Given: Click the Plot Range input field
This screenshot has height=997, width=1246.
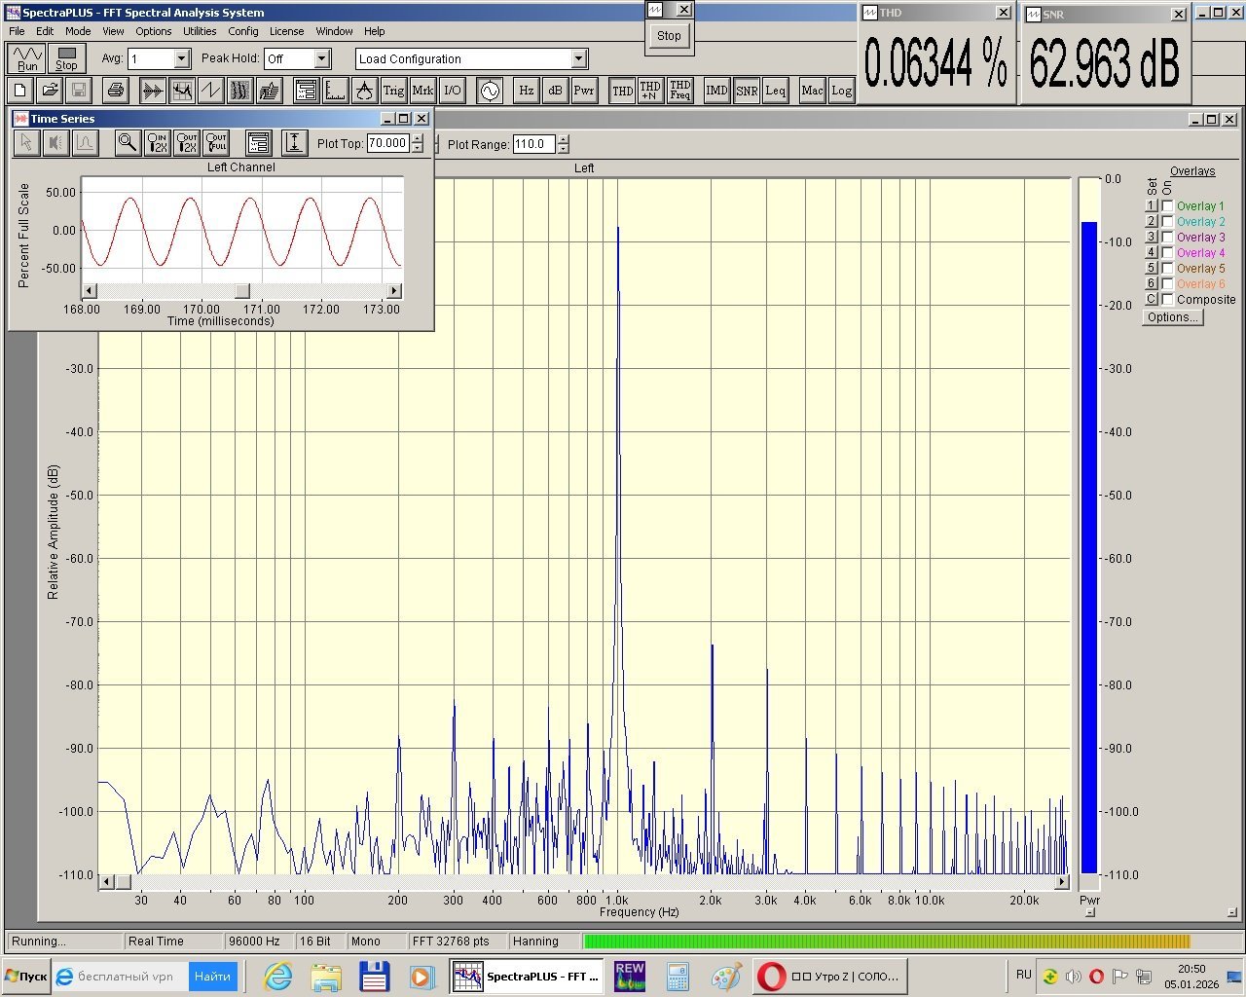Looking at the screenshot, I should point(533,144).
